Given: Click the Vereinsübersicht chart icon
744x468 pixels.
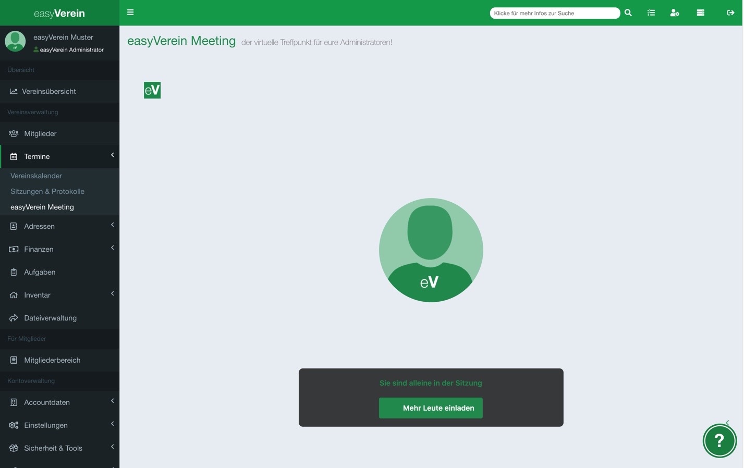Looking at the screenshot, I should 14,92.
